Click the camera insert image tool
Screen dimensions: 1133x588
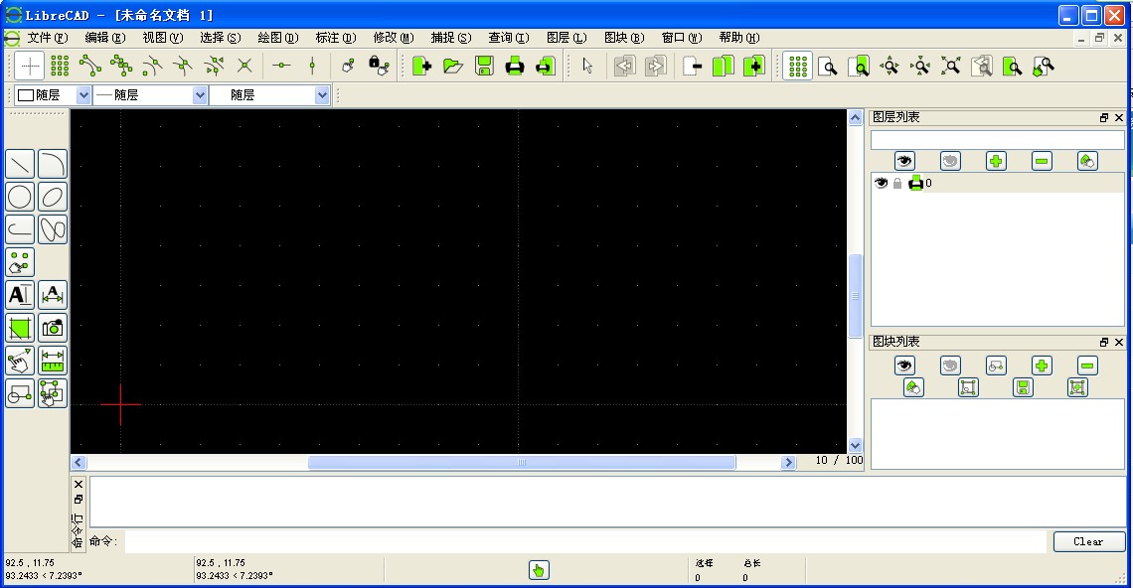click(x=53, y=328)
